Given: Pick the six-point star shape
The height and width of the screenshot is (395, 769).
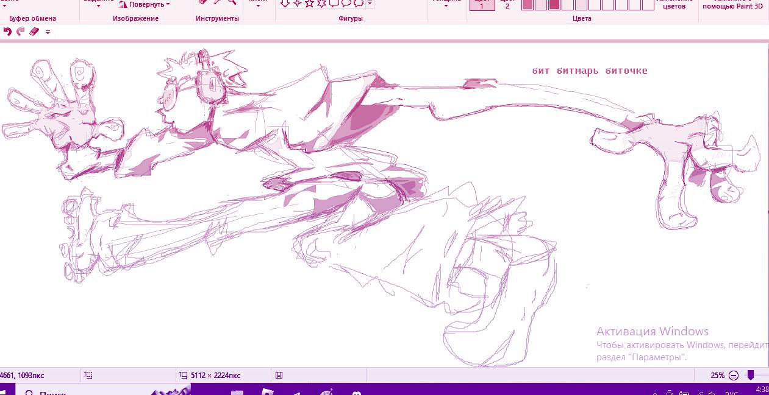Looking at the screenshot, I should tap(321, 3).
